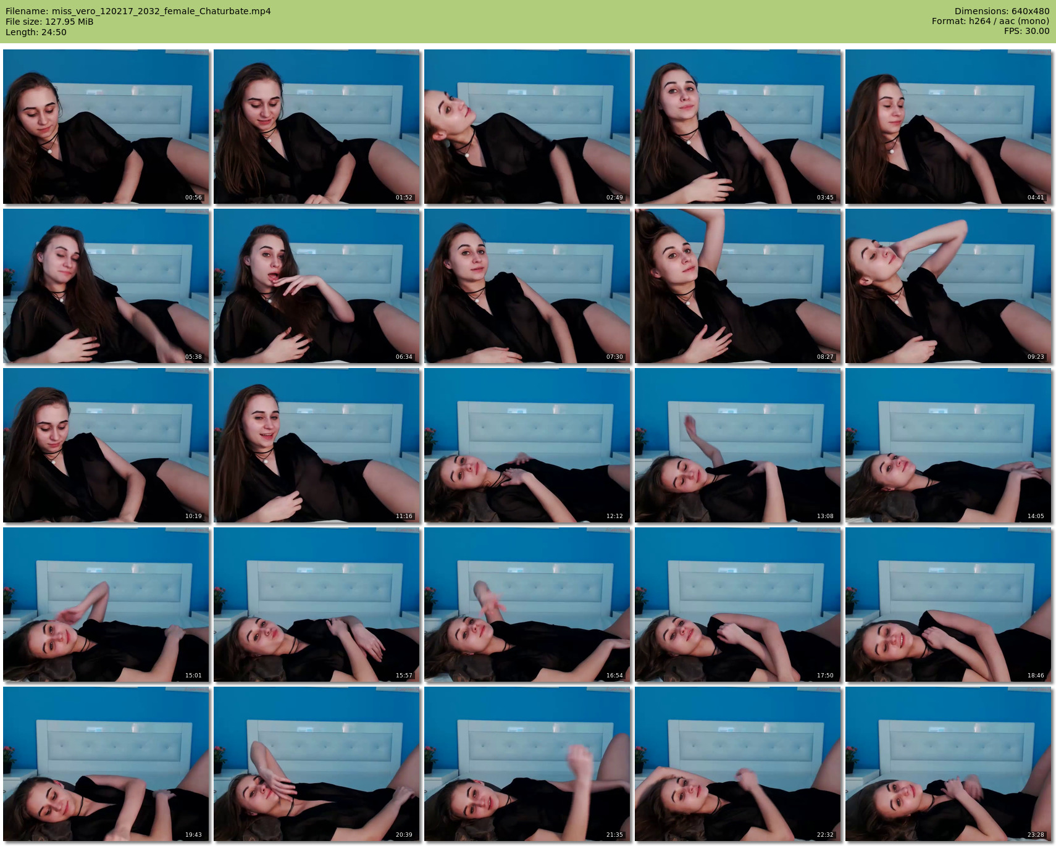
Task: Pick the frame marked 11:16
Action: [317, 445]
